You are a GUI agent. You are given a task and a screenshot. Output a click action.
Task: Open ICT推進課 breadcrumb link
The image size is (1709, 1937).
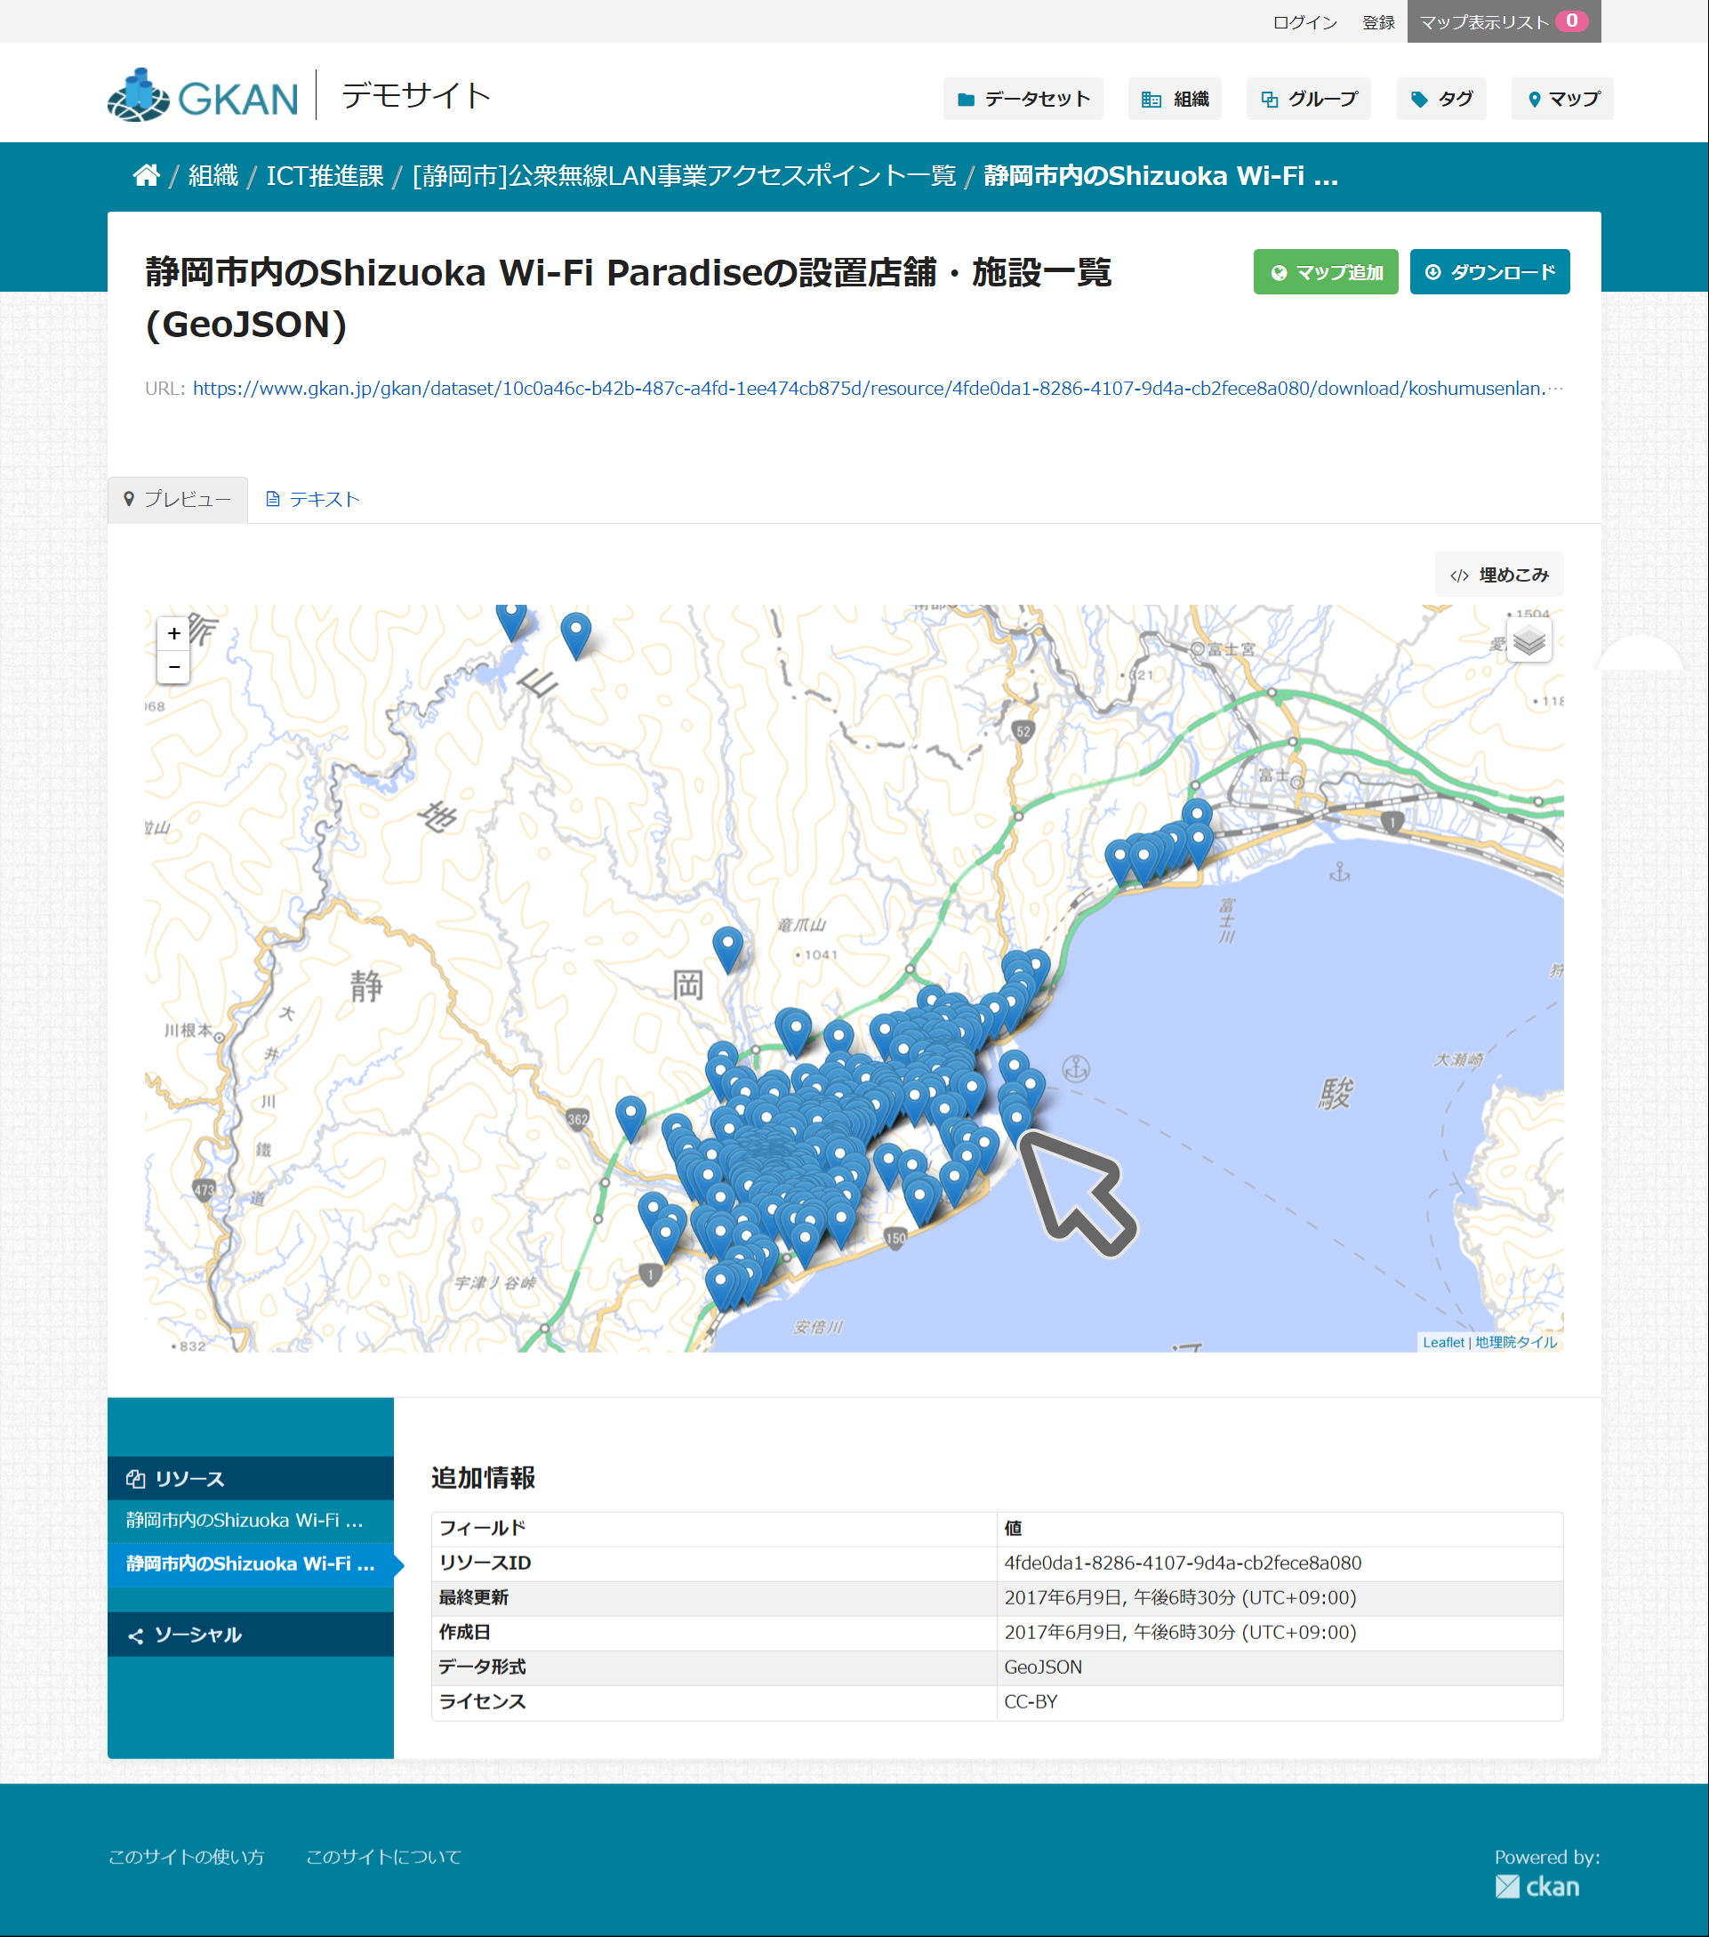point(325,175)
